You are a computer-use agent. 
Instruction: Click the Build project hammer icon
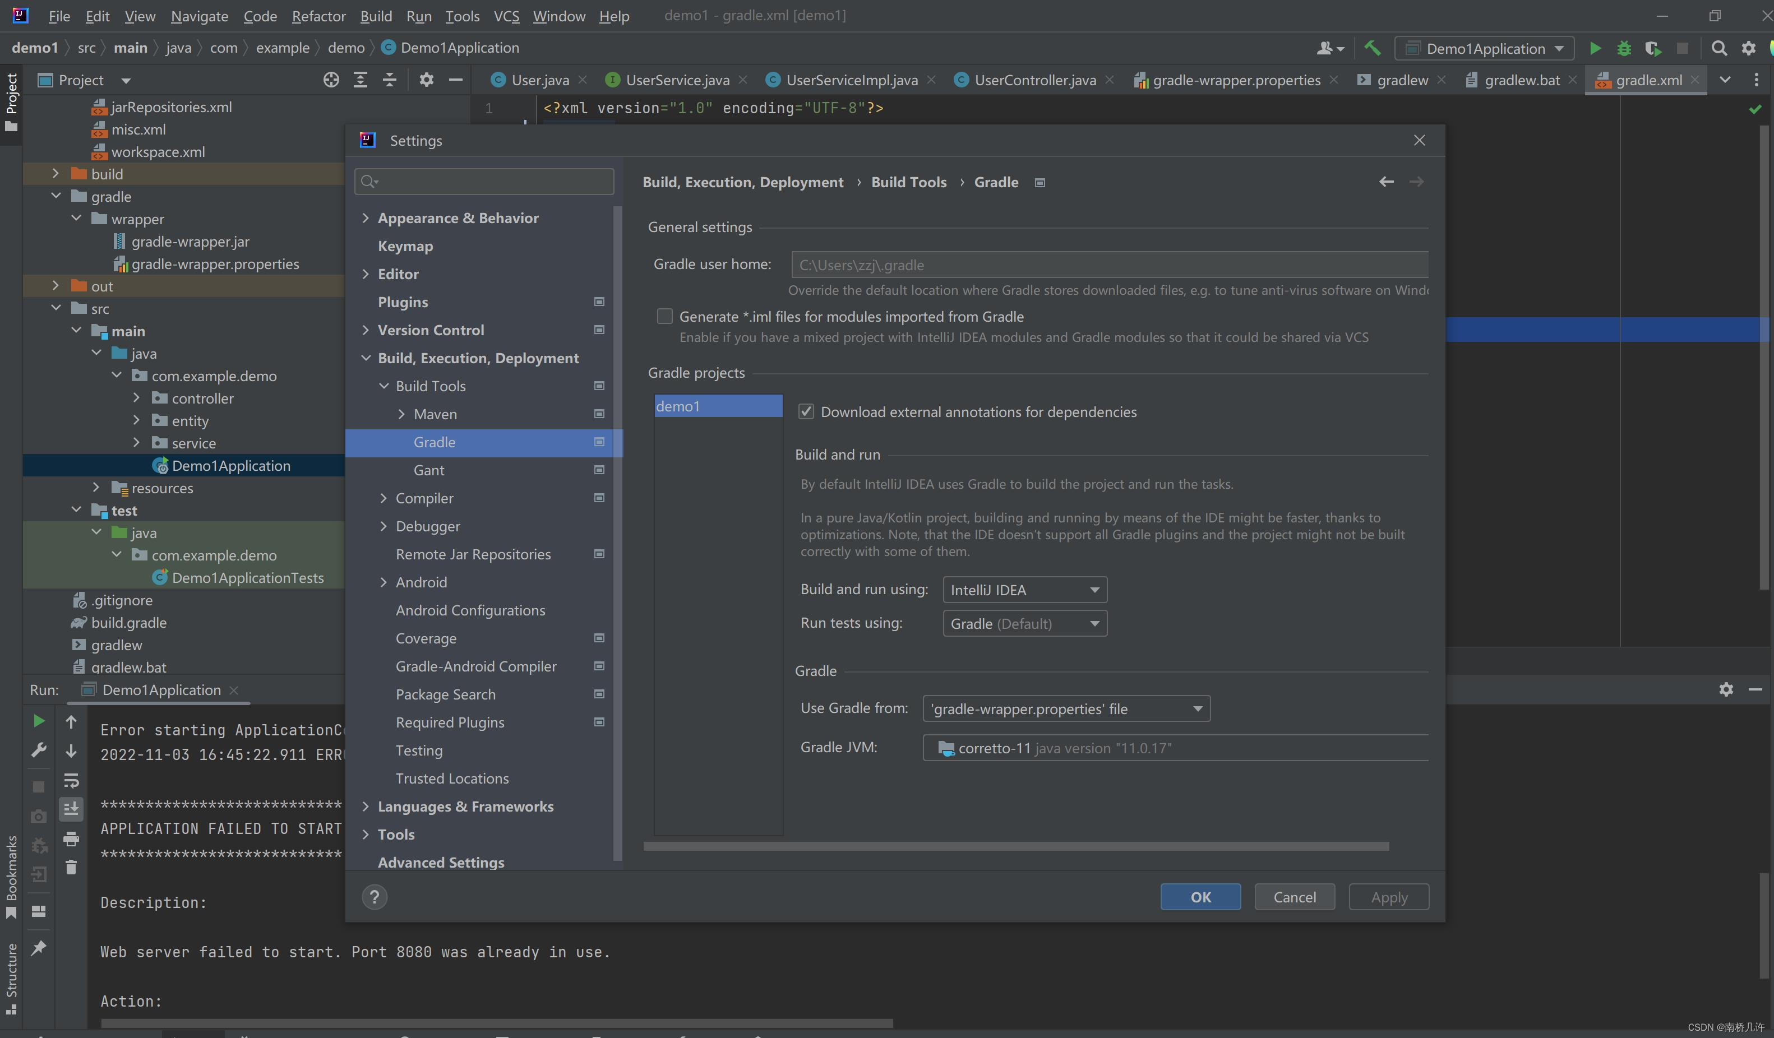[1372, 49]
